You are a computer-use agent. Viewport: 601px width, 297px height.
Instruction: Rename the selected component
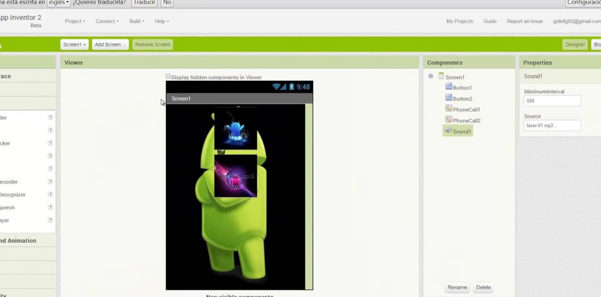[x=457, y=287]
